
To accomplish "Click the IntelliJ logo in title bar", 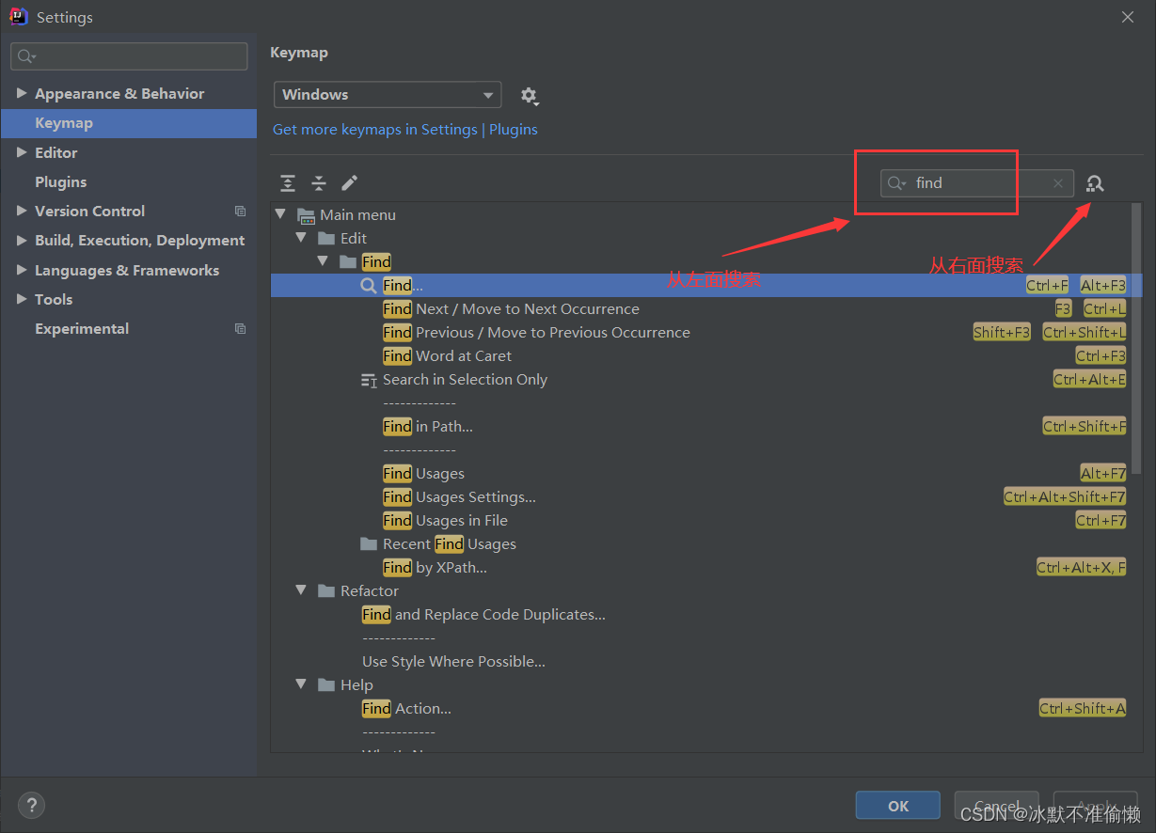I will pyautogui.click(x=18, y=17).
